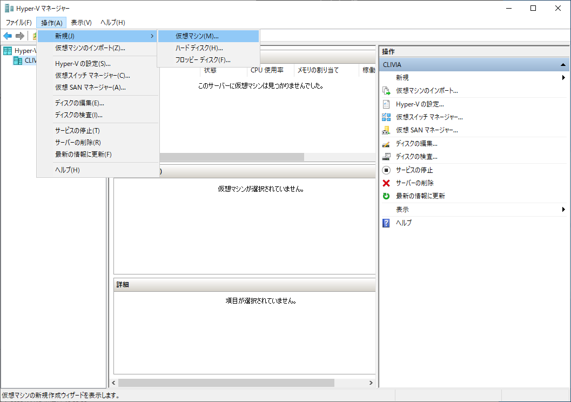The height and width of the screenshot is (402, 571).
Task: Open 仮想 SAN マネージャー(A)... from the menu
Action: 98,88
